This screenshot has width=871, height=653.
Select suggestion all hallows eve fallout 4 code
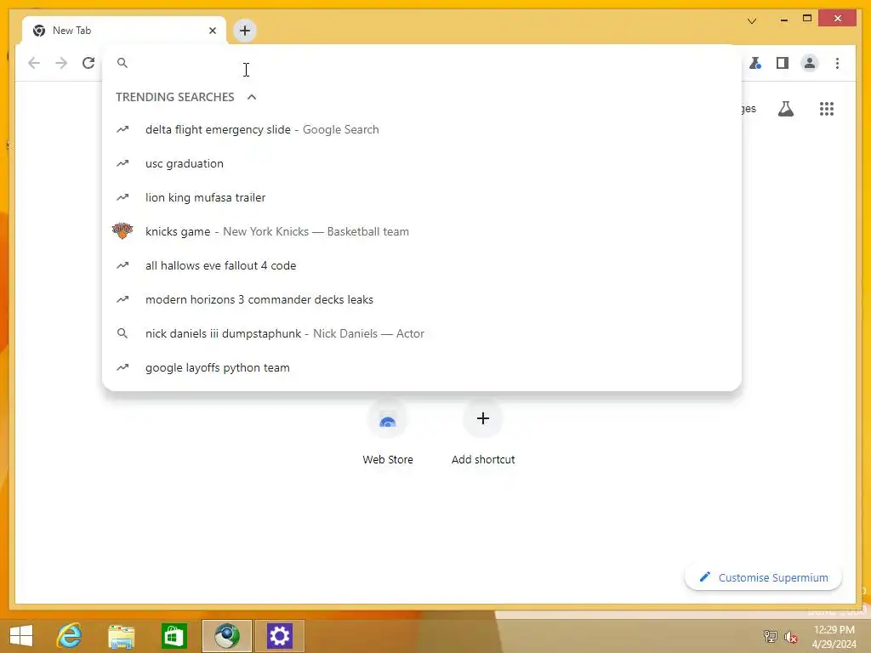(x=422, y=265)
